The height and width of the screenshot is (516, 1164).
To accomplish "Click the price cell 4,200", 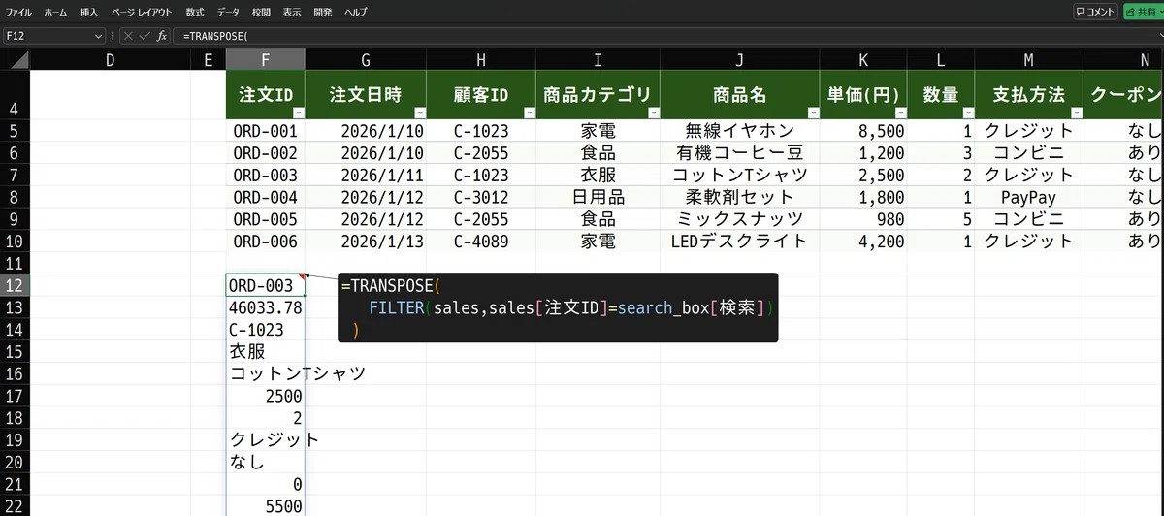I will coord(863,242).
